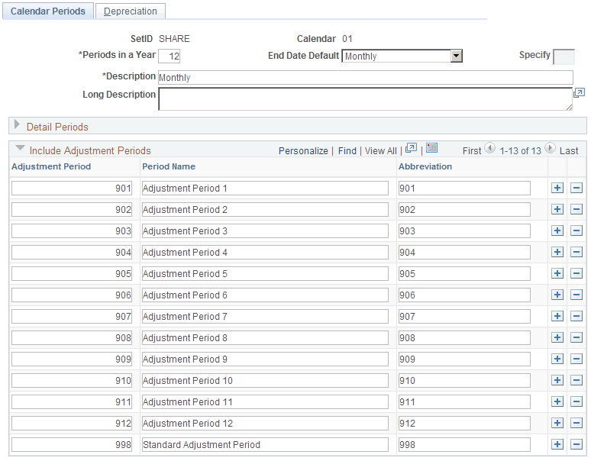The height and width of the screenshot is (461, 591).
Task: Download grid to spreadsheet icon
Action: 431,148
